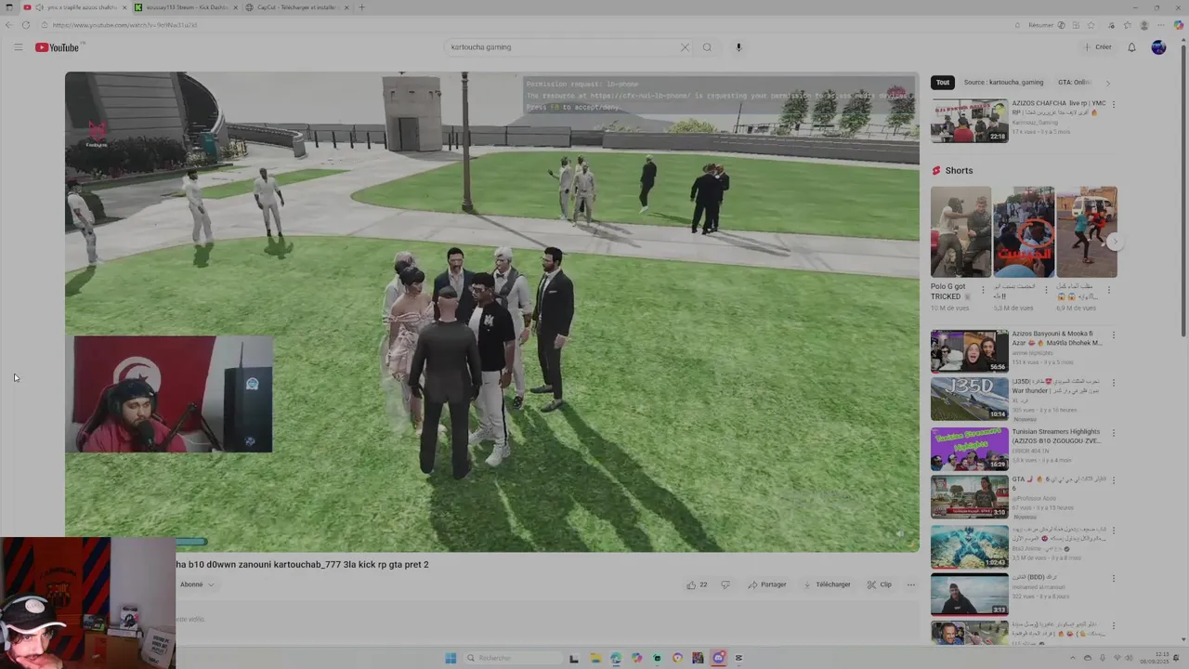Start voice search with the microphone icon

[x=738, y=47]
